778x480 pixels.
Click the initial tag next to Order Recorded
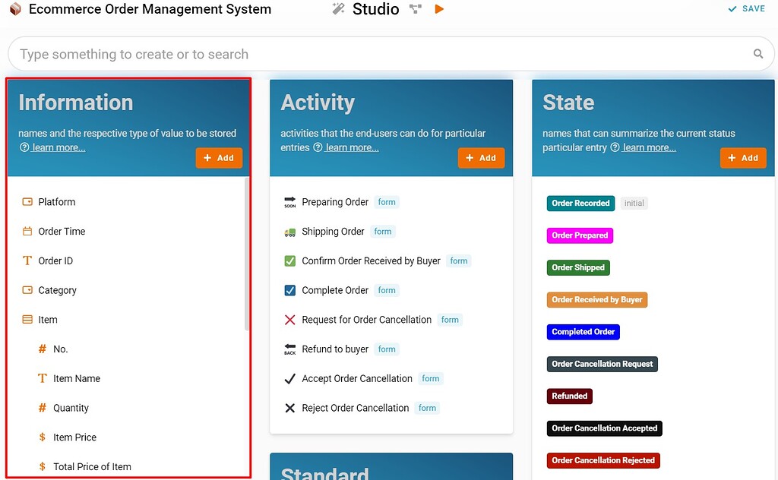click(x=634, y=203)
